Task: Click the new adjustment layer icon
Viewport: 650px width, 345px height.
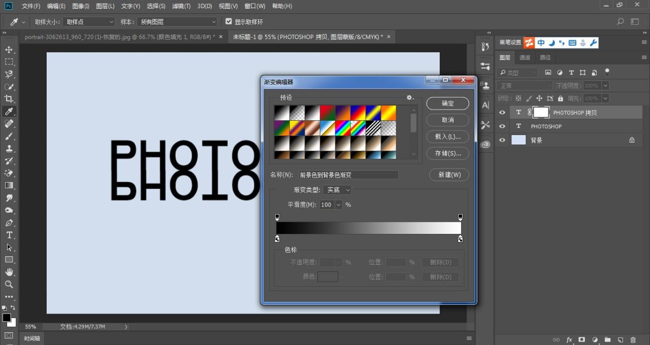Action: click(595, 339)
